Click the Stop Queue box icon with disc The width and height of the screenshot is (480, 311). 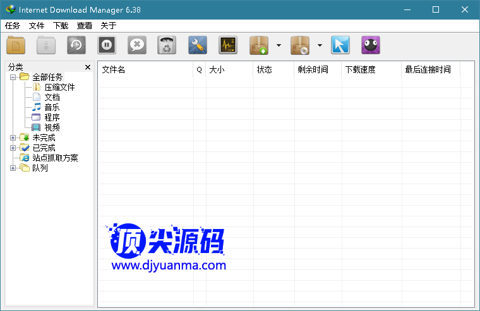click(x=300, y=45)
